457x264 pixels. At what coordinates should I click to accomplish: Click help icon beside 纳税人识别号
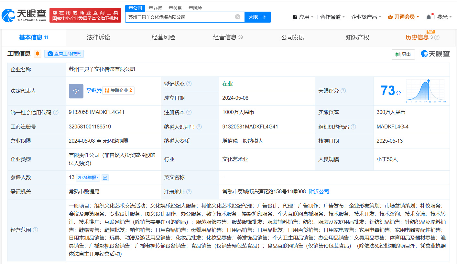click(199, 127)
